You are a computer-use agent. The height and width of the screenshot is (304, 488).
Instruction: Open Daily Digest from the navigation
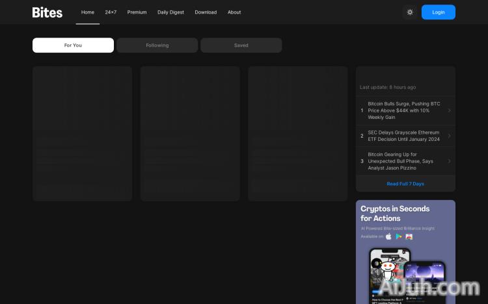(x=170, y=12)
